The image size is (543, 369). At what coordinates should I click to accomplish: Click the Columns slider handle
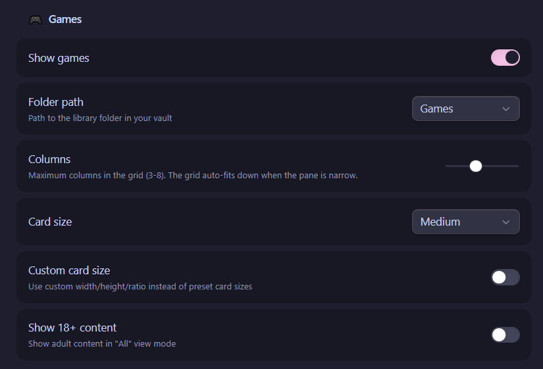pos(476,166)
